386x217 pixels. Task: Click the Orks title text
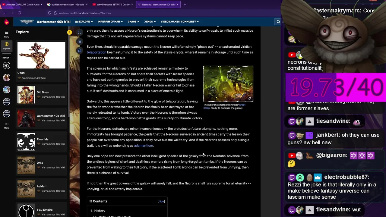[x=40, y=163]
